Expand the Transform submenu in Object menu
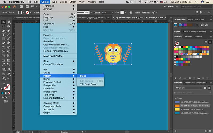This screenshot has width=213, height=133. click(x=58, y=6)
